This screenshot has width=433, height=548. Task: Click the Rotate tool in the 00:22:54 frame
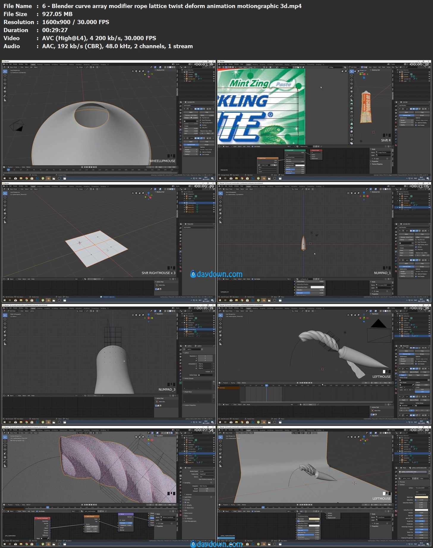[5, 449]
